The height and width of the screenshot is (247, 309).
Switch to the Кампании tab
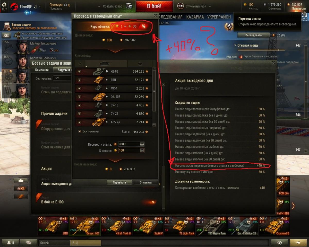42,70
